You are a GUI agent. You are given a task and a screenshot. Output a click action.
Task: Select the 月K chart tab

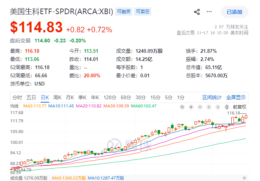tap(70, 97)
